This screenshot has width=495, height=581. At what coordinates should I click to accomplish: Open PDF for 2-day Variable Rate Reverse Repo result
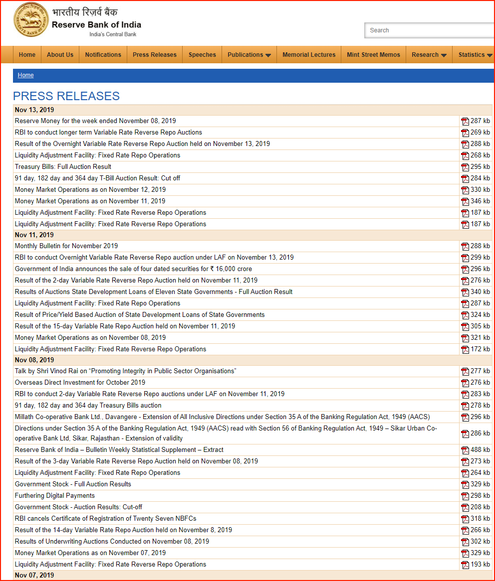click(x=465, y=281)
